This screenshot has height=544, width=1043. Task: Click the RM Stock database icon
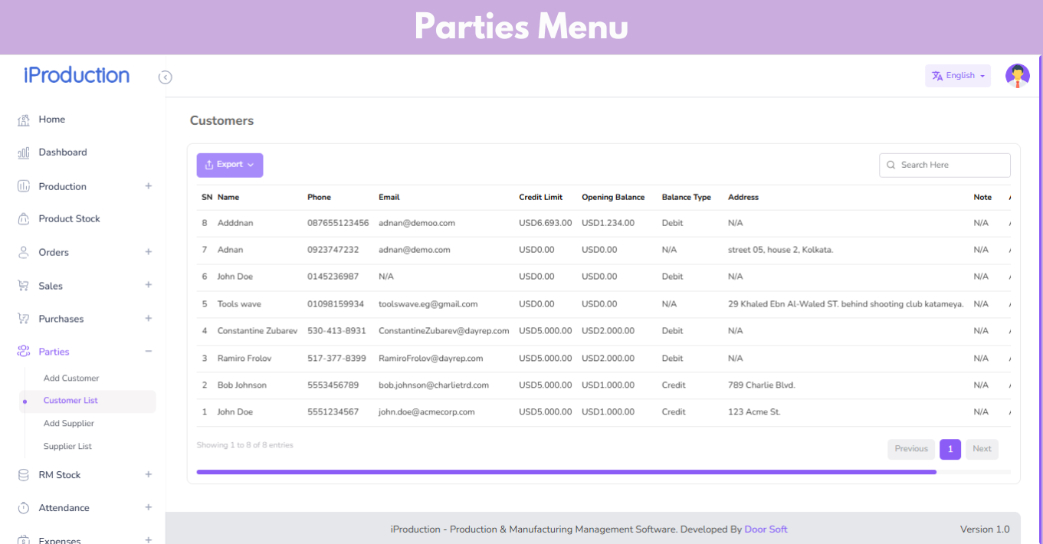pyautogui.click(x=24, y=475)
